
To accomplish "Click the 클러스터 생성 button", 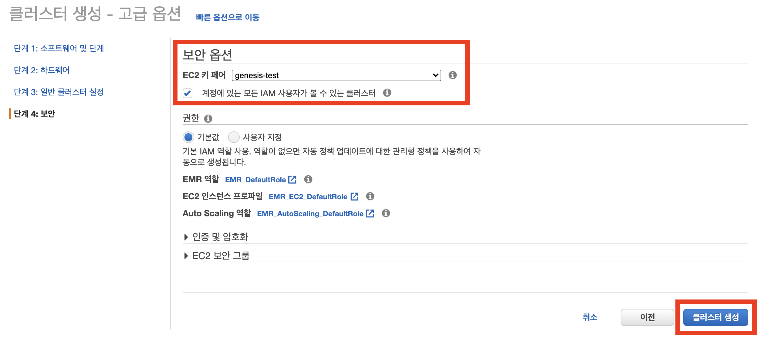I will pyautogui.click(x=715, y=317).
